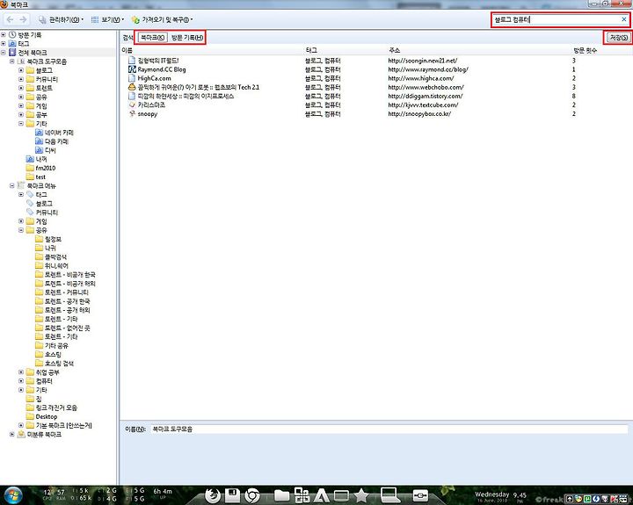Click the http://kjvvv.textcube.com/ address
633x505 pixels.
pos(423,105)
